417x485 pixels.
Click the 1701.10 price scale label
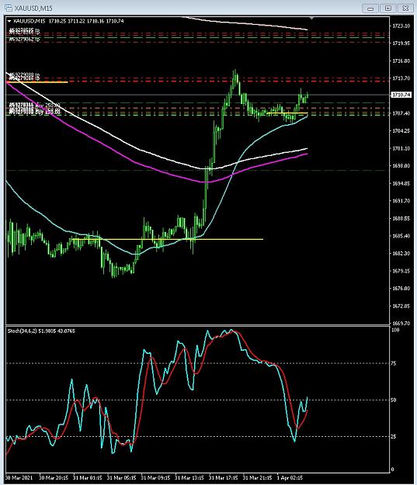click(401, 148)
